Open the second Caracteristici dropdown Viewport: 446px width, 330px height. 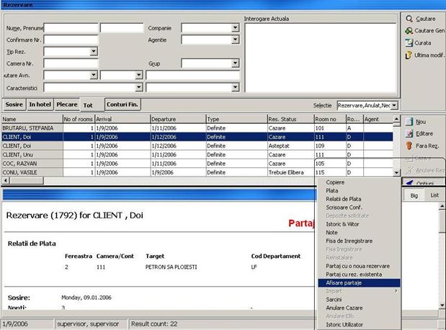(235, 87)
